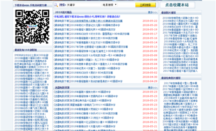Viewport: 216px width, 131px height.
Task: Open 迅雷电影资源 entry 《华氏451》 dated 2018-05-22
Action: click(94, 113)
